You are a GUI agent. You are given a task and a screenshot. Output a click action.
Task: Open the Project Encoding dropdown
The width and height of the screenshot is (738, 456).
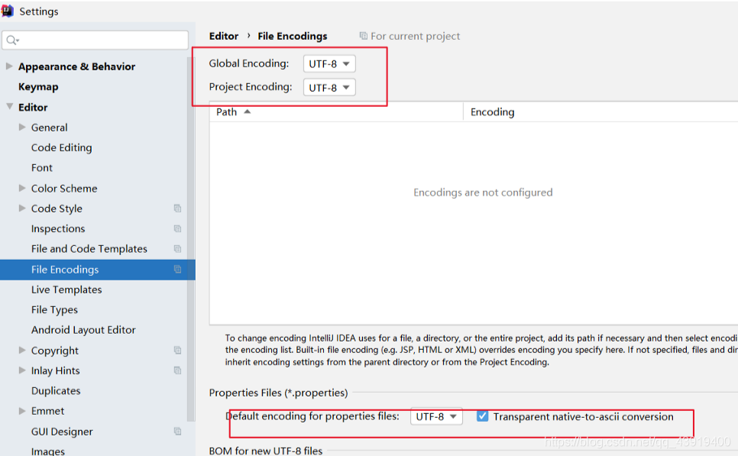[329, 87]
